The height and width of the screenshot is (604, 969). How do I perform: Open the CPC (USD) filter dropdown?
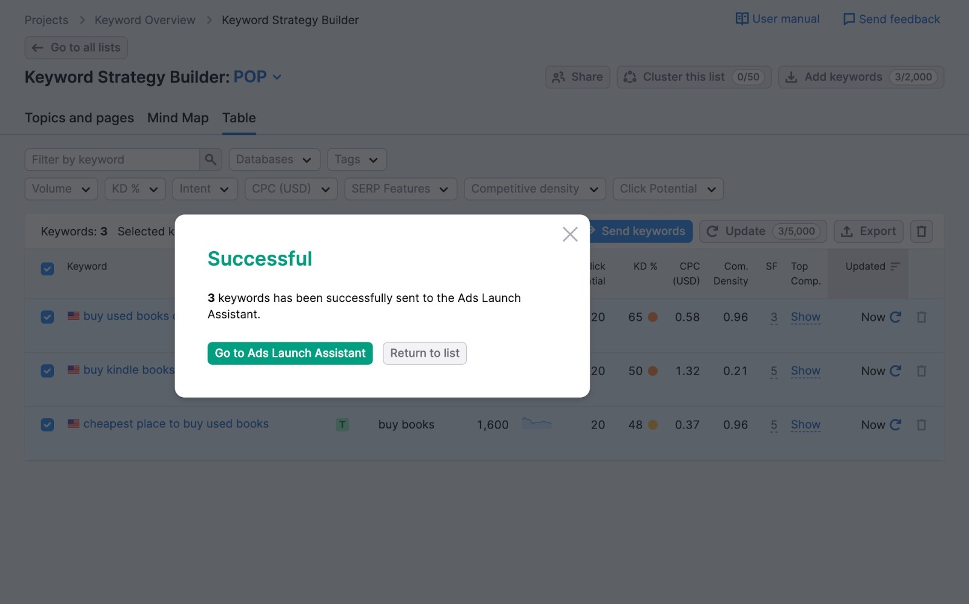291,189
